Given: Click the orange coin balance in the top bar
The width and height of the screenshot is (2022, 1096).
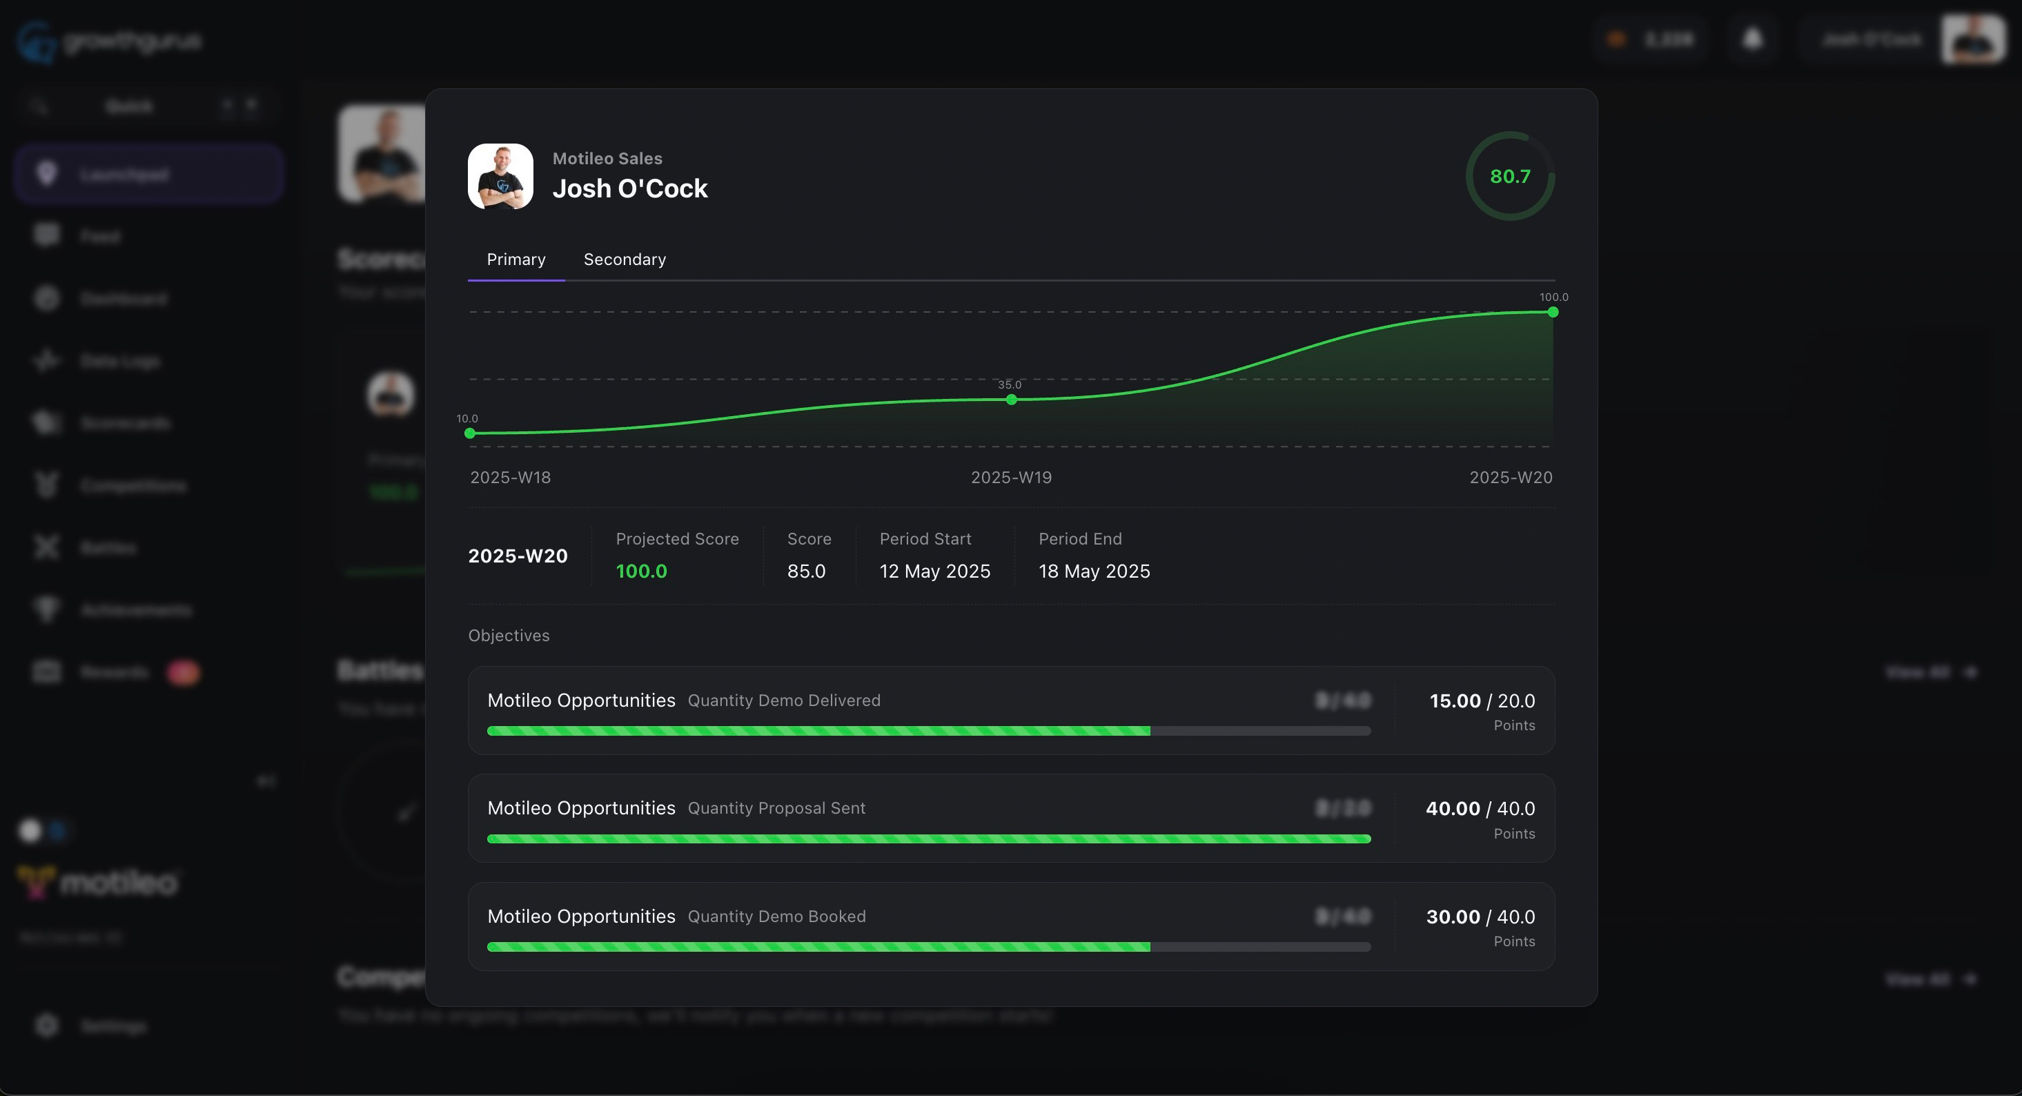Looking at the screenshot, I should (x=1650, y=39).
